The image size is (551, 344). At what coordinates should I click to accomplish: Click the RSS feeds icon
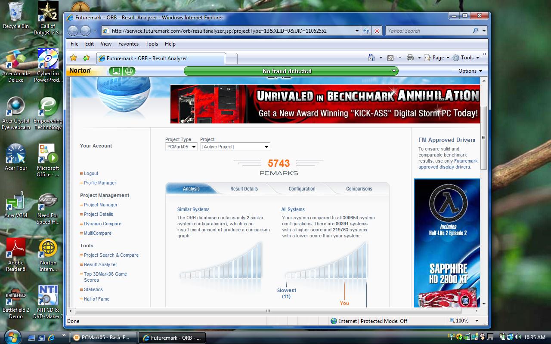[x=390, y=58]
